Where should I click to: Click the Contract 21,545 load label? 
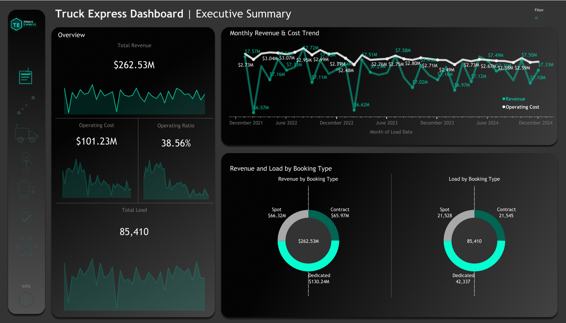[x=506, y=213]
